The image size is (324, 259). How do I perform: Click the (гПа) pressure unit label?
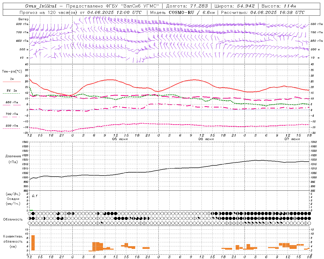click(x=13, y=162)
